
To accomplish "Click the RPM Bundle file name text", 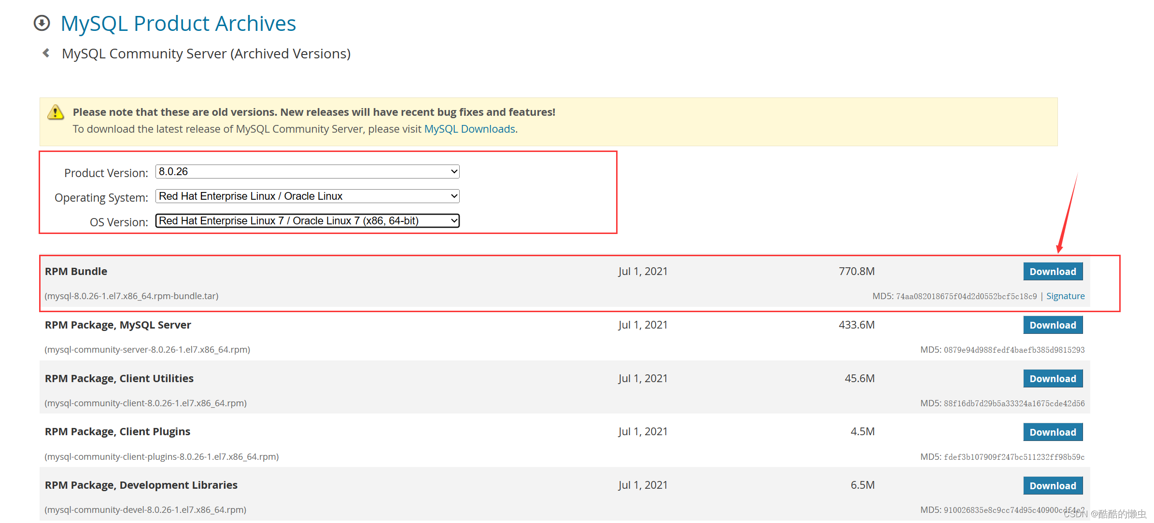I will (131, 296).
